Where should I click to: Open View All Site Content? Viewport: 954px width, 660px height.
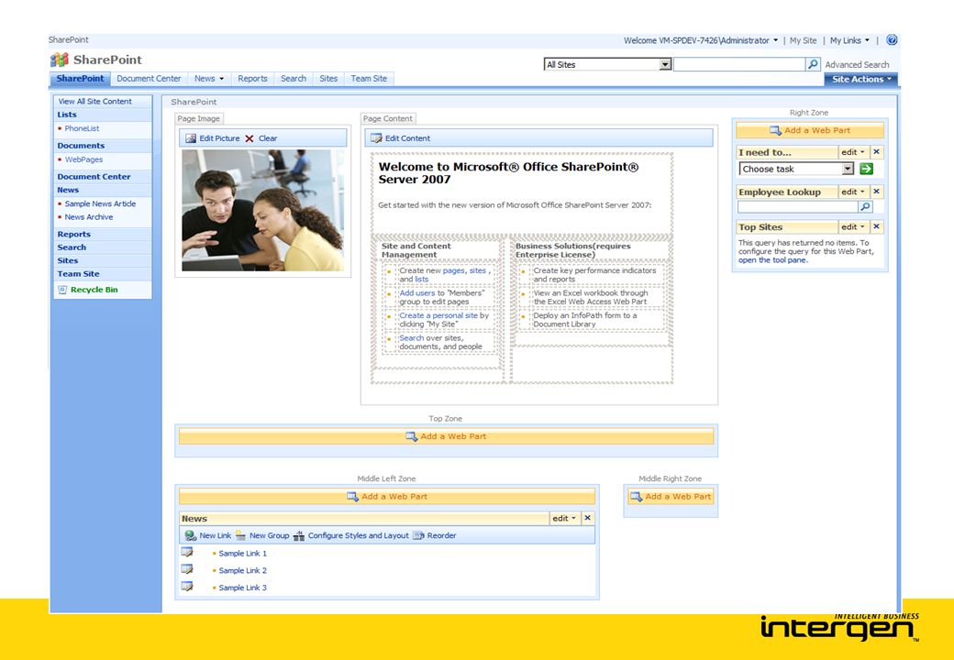(x=94, y=102)
